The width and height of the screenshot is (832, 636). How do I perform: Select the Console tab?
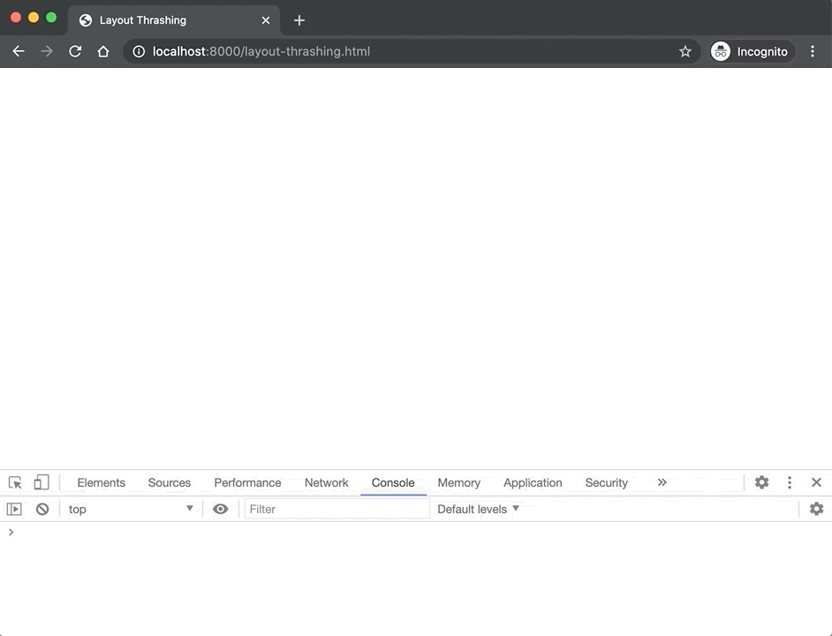coord(393,482)
